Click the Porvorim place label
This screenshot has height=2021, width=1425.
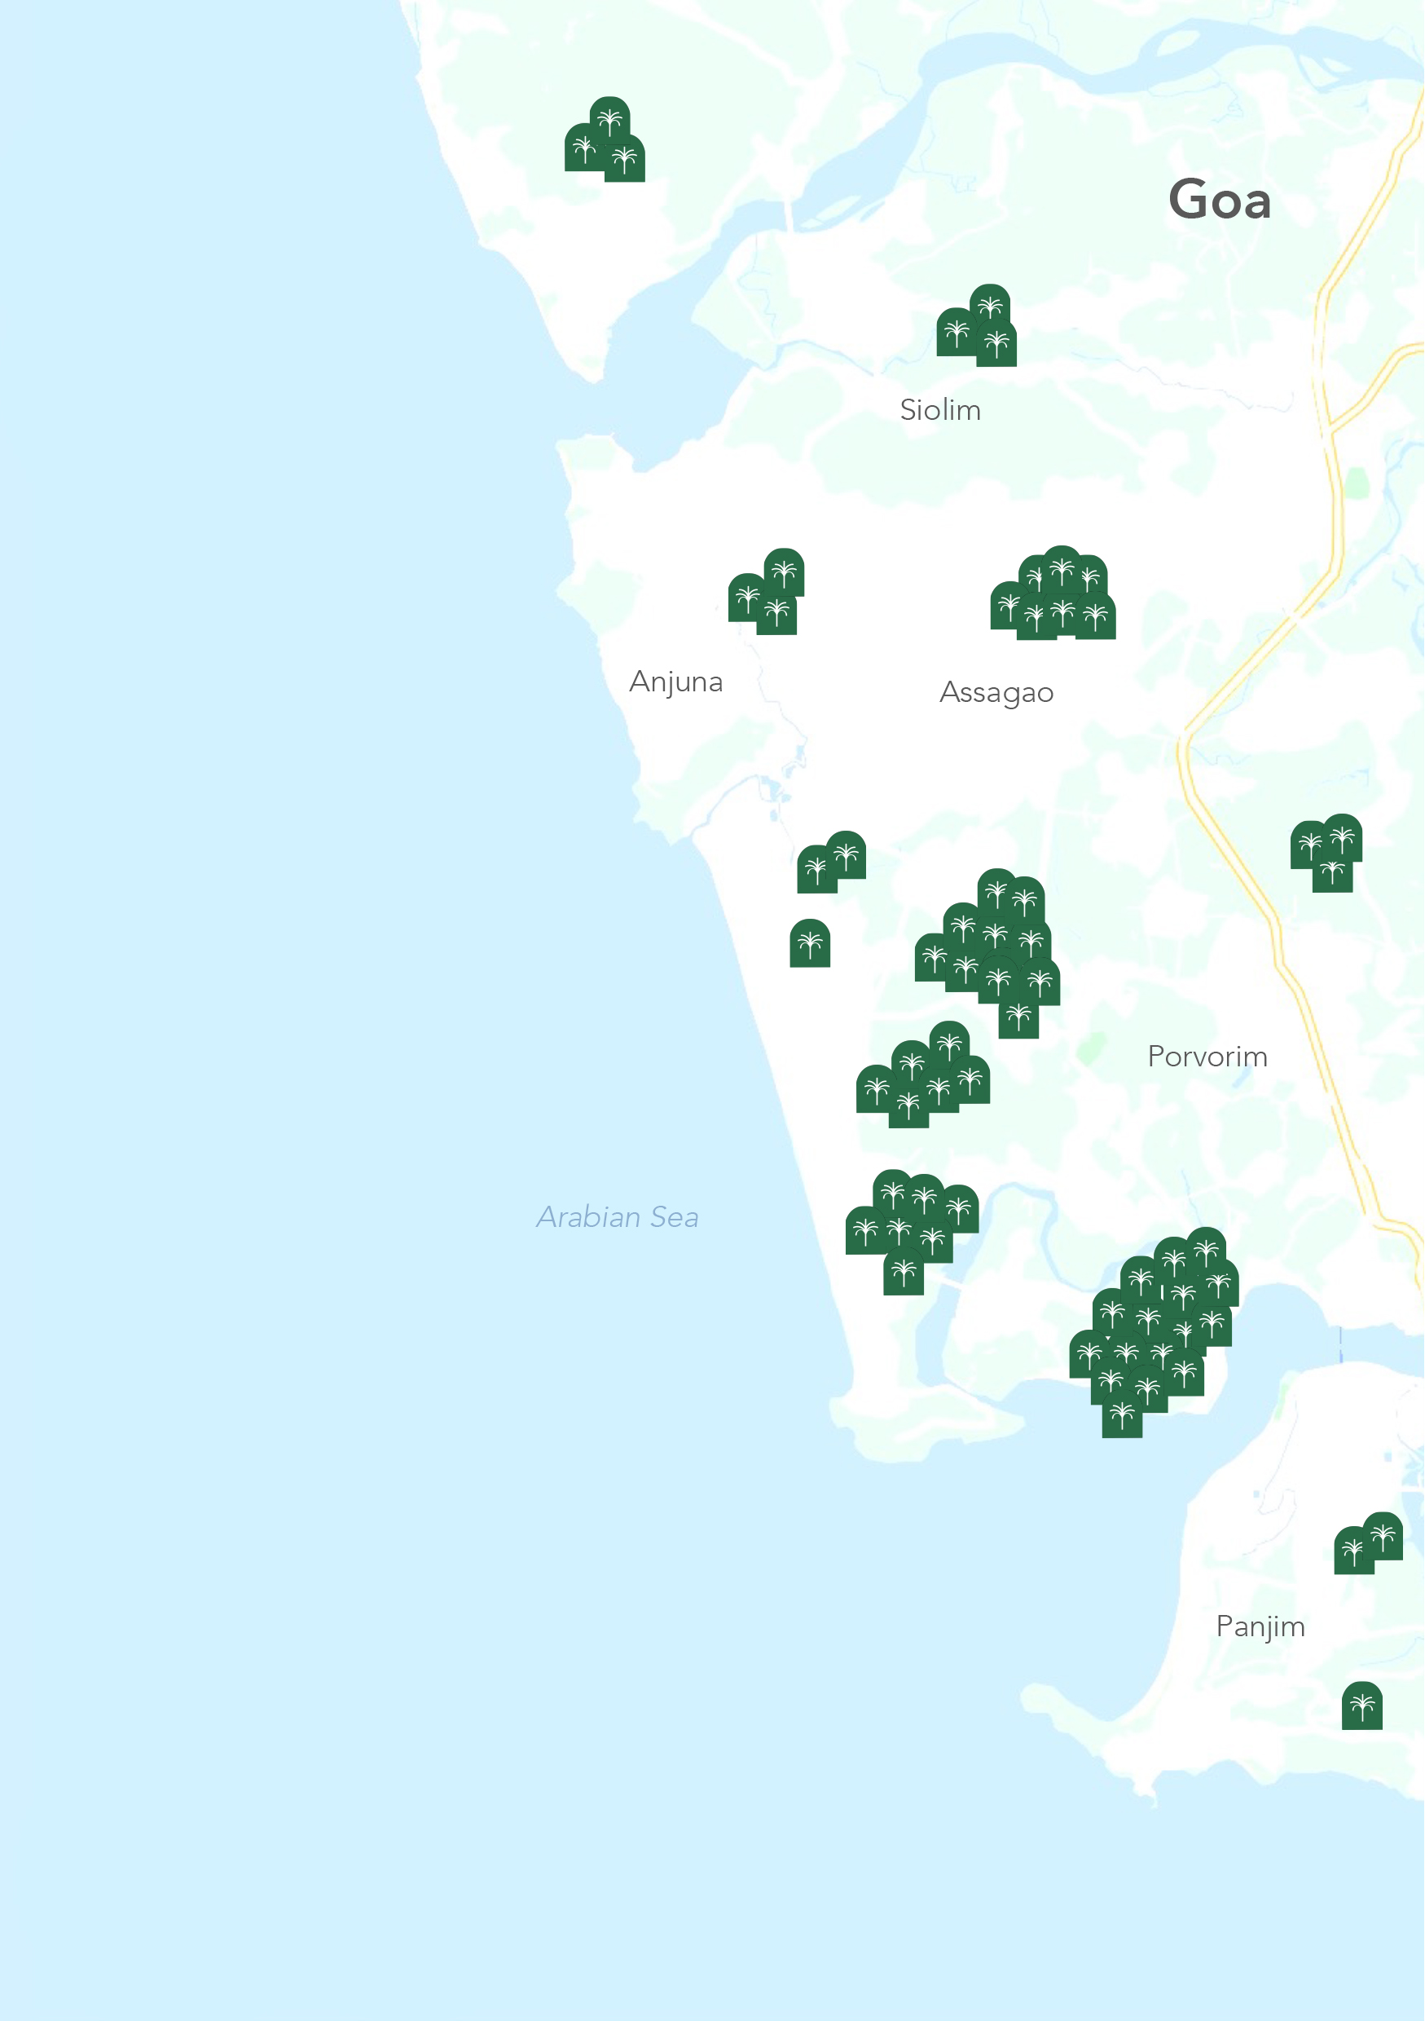tap(1207, 1057)
